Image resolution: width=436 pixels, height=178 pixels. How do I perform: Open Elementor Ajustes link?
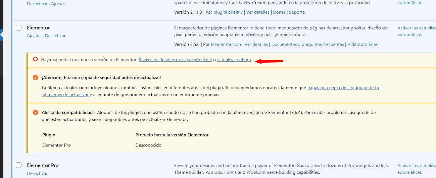34,36
